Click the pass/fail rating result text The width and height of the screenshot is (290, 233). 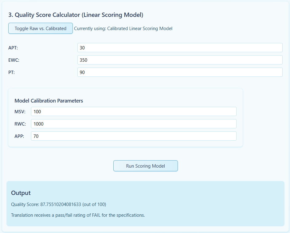point(78,215)
